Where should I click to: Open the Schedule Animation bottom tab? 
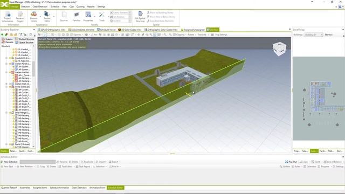(59, 188)
